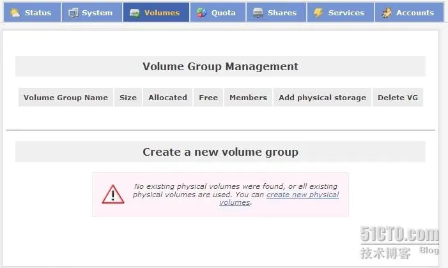Click the Volume Group Management heading
Image resolution: width=448 pixels, height=268 pixels.
pos(220,66)
